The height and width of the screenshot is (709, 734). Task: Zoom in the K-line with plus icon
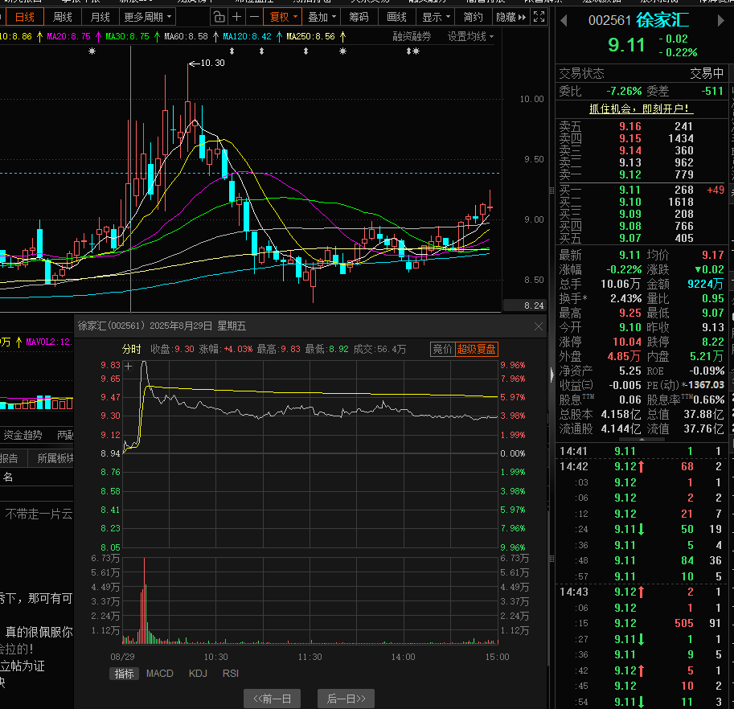pos(237,18)
